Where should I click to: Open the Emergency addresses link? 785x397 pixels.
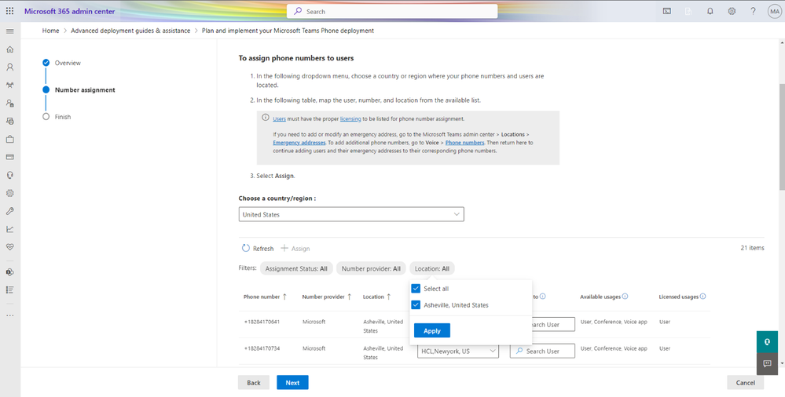pos(299,143)
